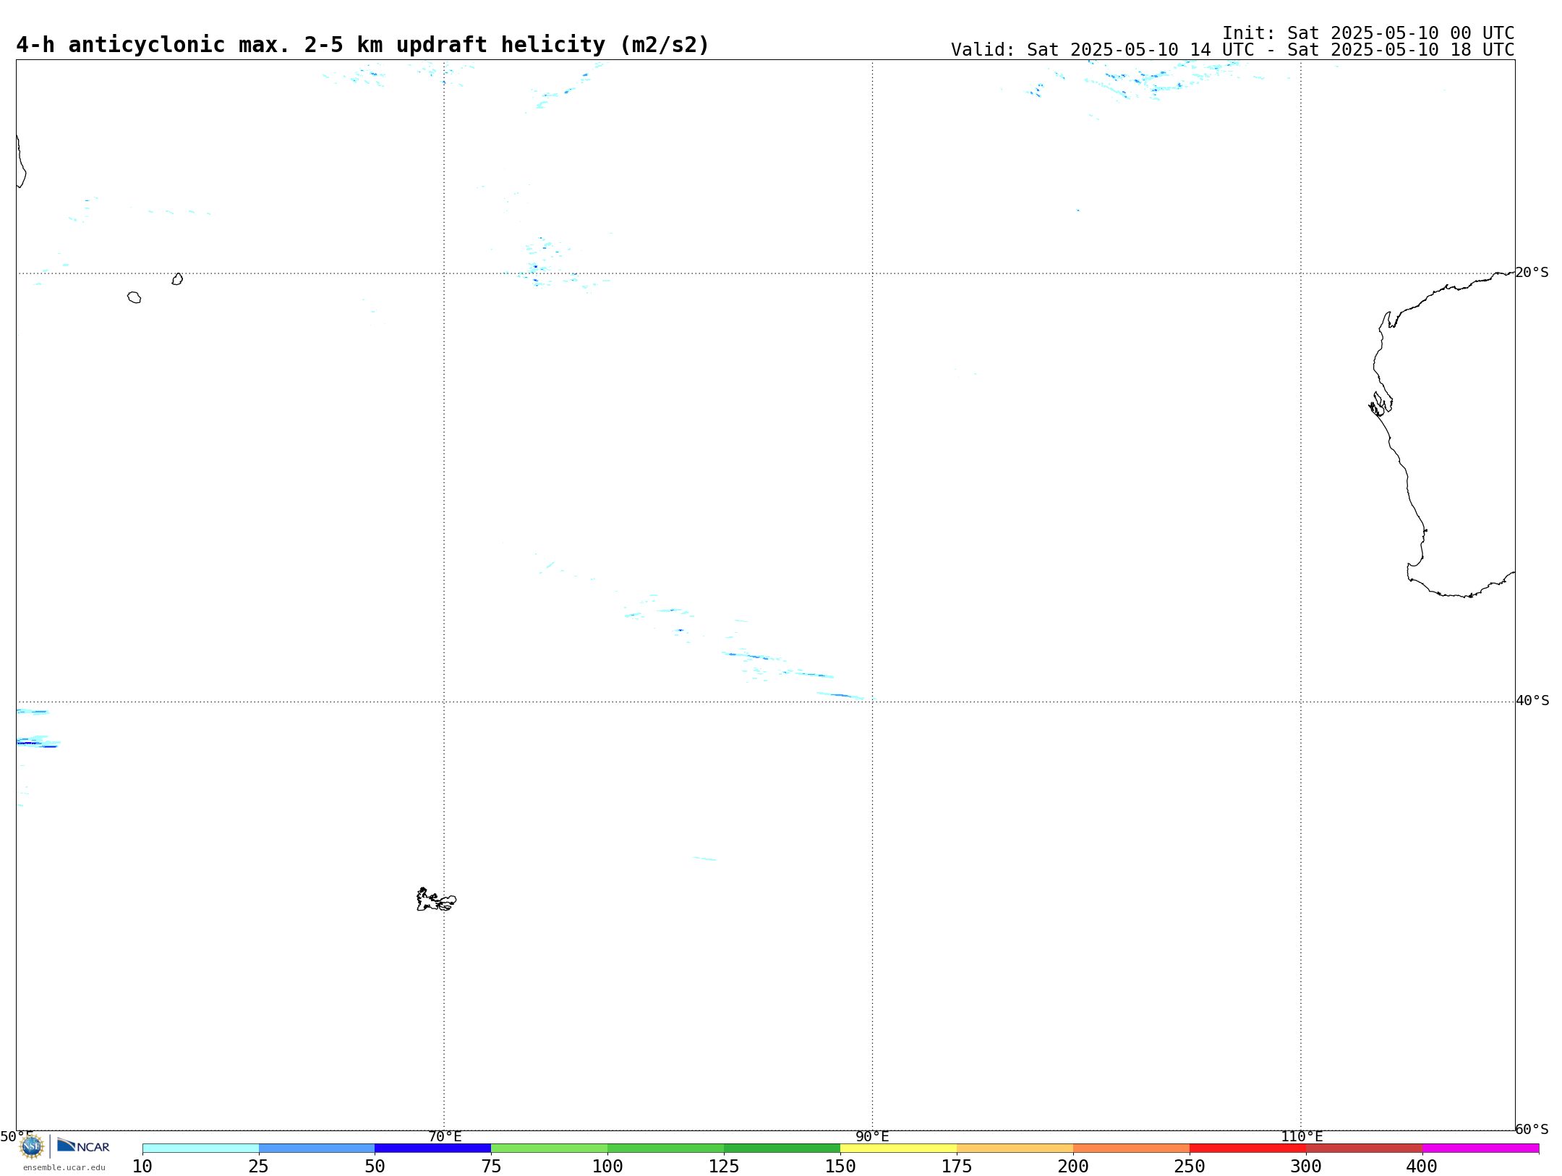Click the Kerguelen island outline near 70°E
1562x1176 pixels.
coord(436,900)
